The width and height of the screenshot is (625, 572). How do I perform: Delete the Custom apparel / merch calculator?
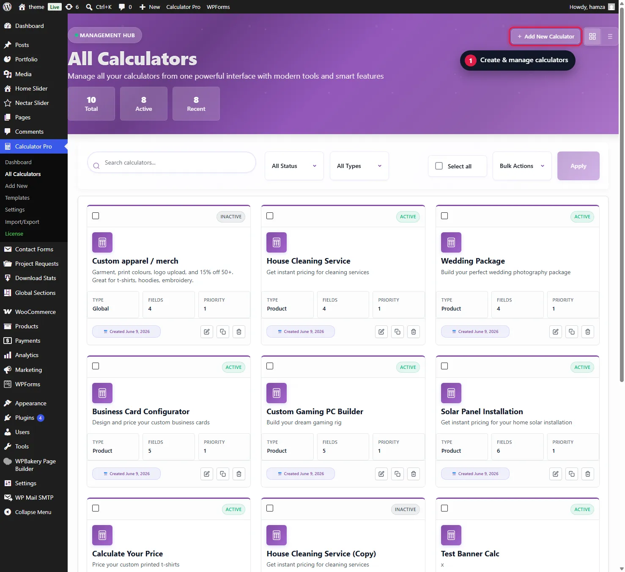click(239, 332)
